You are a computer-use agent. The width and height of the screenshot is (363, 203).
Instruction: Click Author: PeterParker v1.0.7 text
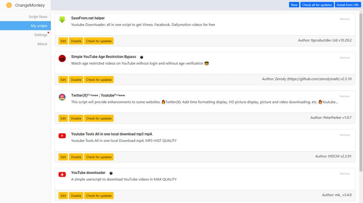pyautogui.click(x=331, y=117)
